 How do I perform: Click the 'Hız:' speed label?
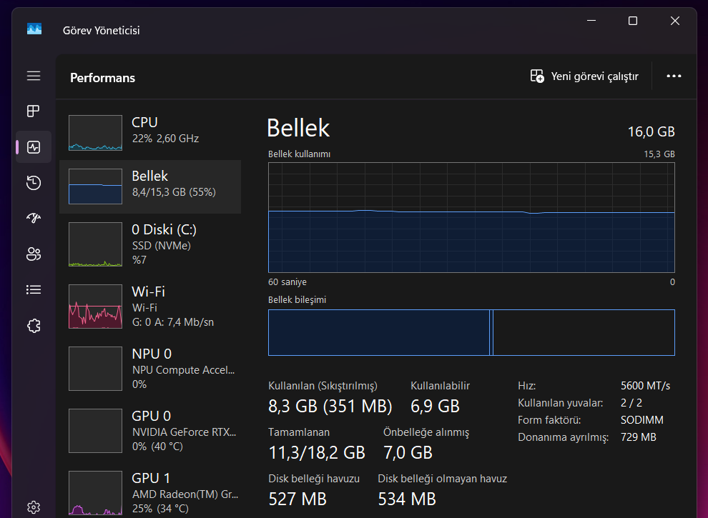tap(526, 386)
